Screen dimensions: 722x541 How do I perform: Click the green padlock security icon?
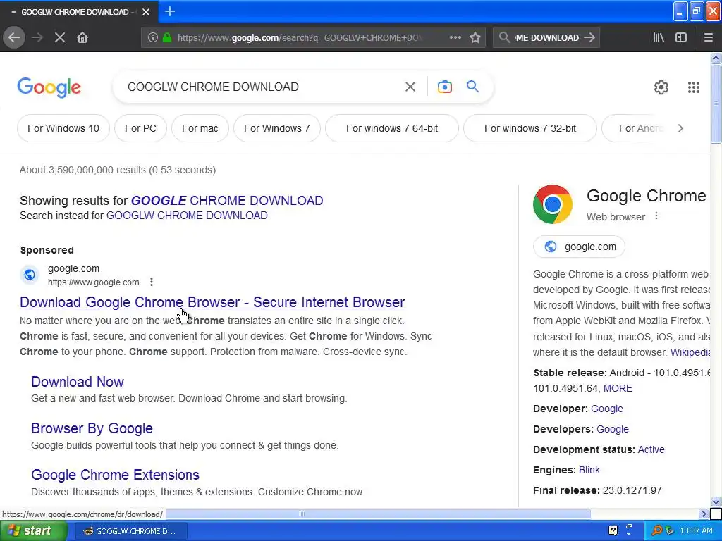tap(167, 38)
